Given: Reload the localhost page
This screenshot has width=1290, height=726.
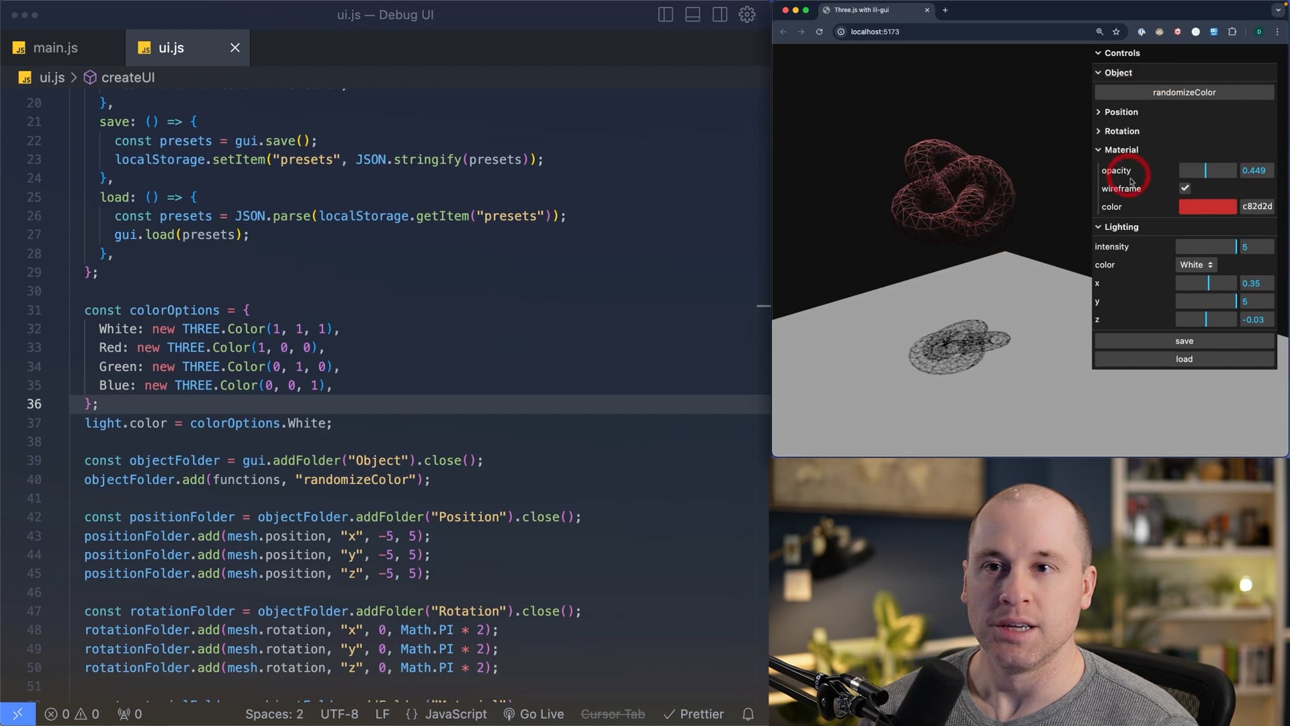Looking at the screenshot, I should coord(819,32).
